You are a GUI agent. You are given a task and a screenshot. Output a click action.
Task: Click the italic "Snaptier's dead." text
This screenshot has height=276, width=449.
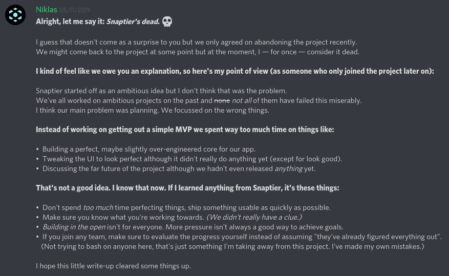(x=133, y=22)
